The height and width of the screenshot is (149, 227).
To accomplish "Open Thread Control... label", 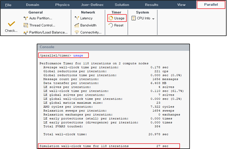I will 42,25.
